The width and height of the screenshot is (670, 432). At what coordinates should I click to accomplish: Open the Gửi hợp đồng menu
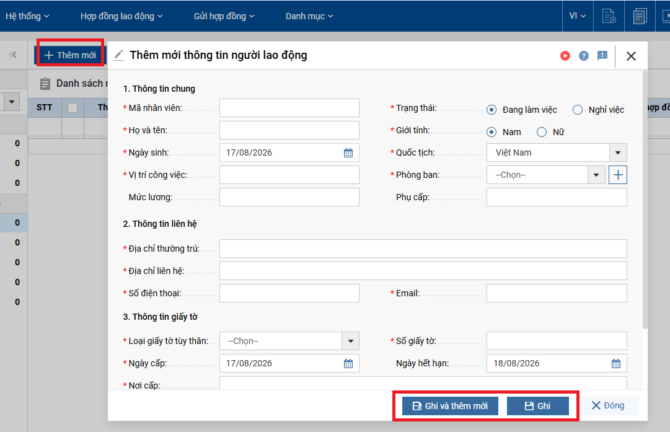coord(224,16)
